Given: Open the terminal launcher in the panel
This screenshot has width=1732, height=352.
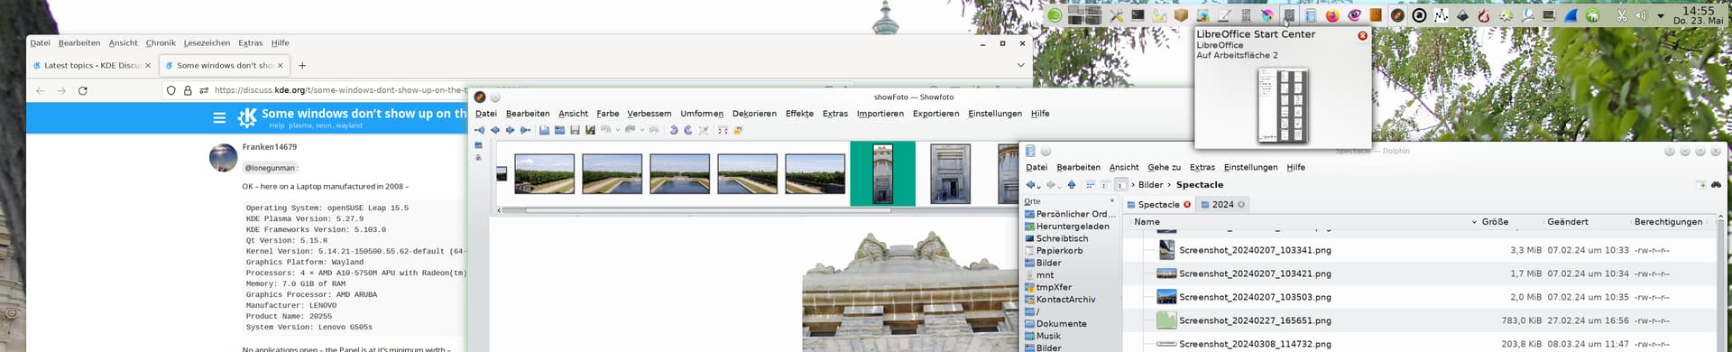Looking at the screenshot, I should pyautogui.click(x=1138, y=15).
